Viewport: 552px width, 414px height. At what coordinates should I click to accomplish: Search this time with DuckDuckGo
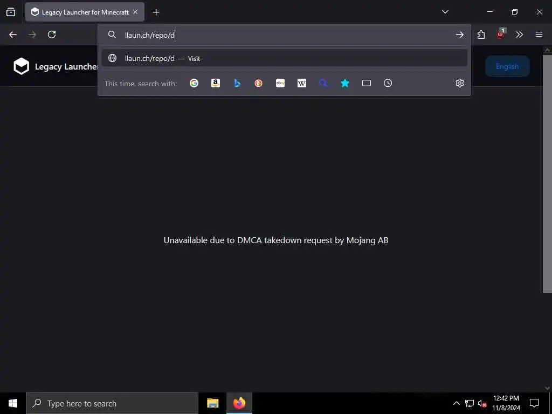pos(258,83)
